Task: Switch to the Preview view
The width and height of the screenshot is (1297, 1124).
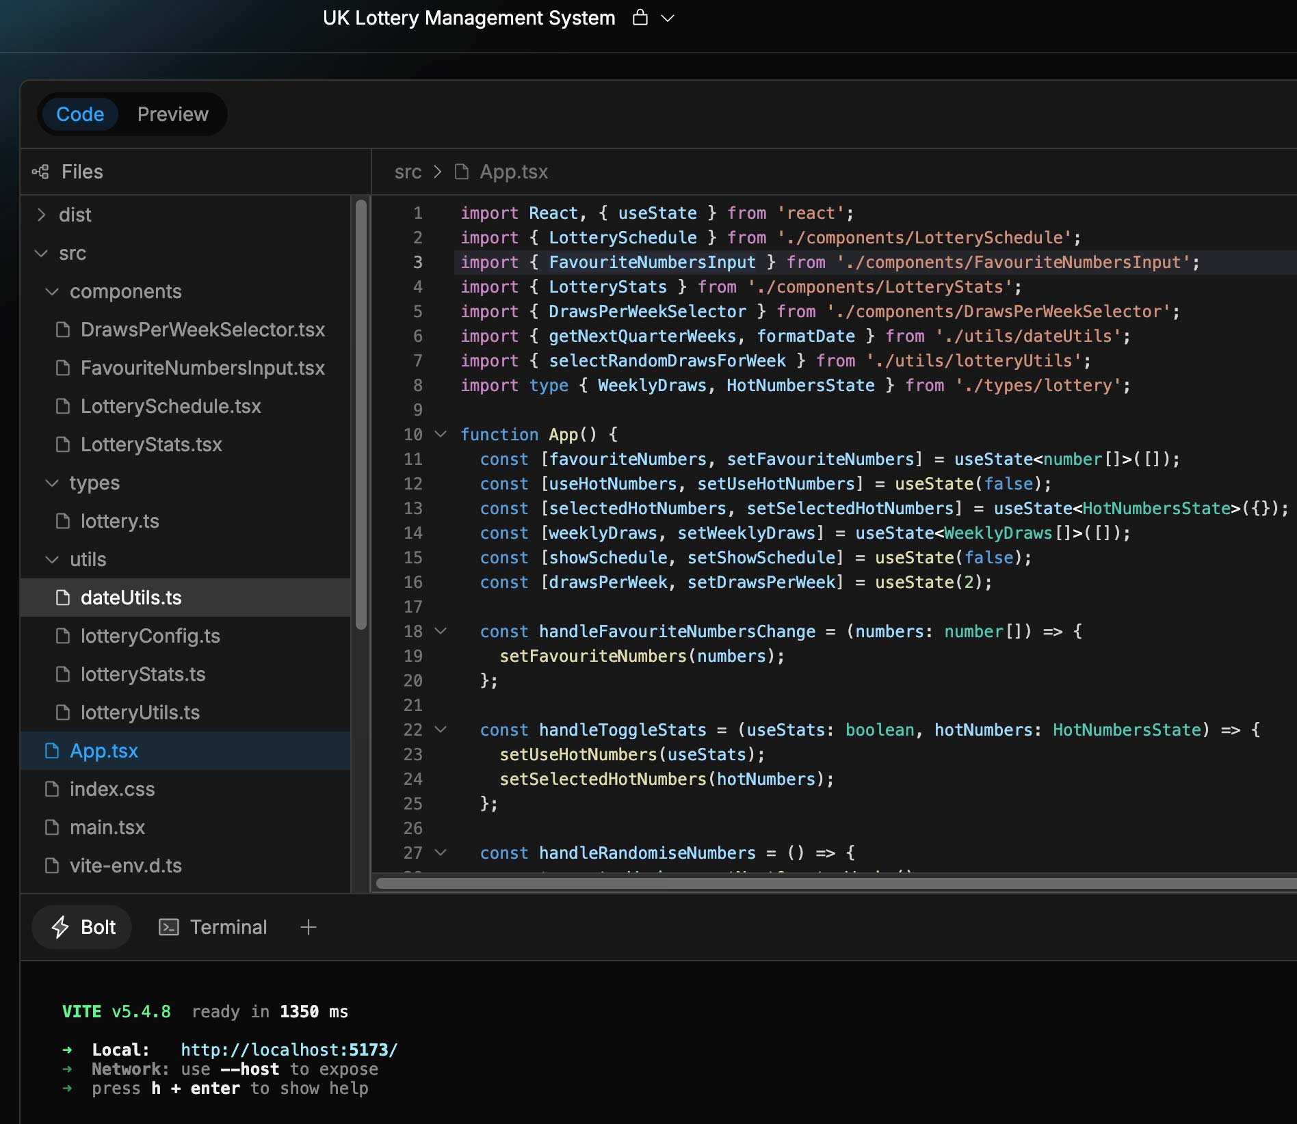Action: tap(172, 114)
